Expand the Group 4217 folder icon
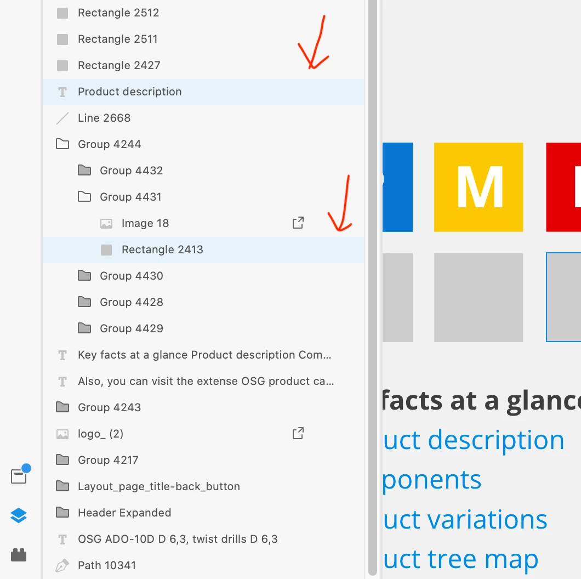The image size is (581, 579). (x=62, y=459)
